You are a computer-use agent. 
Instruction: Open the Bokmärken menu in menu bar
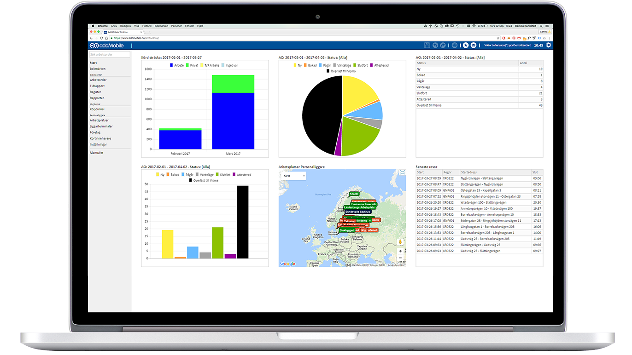click(161, 26)
